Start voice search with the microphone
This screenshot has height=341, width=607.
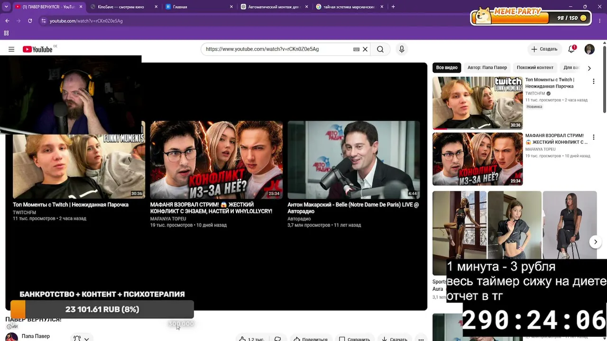click(x=402, y=49)
